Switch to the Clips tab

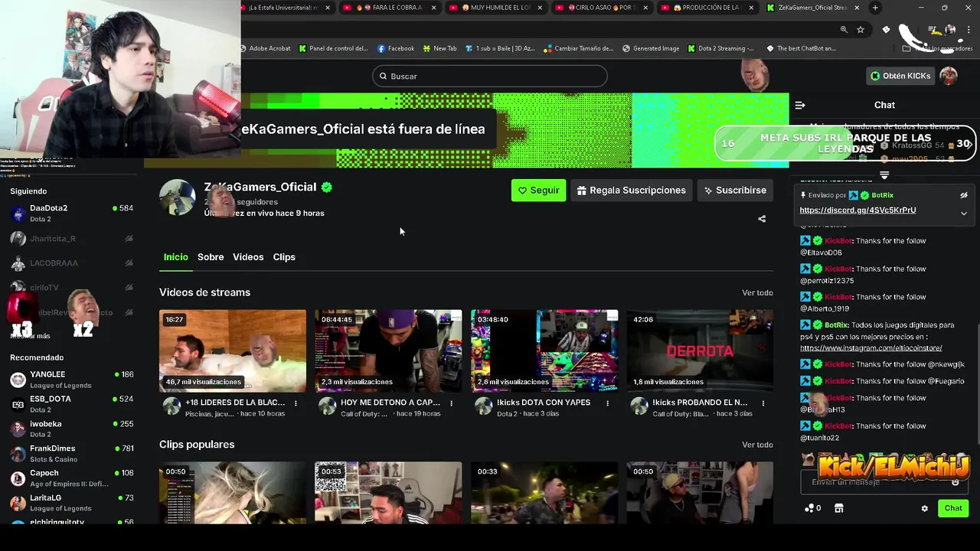coord(284,257)
